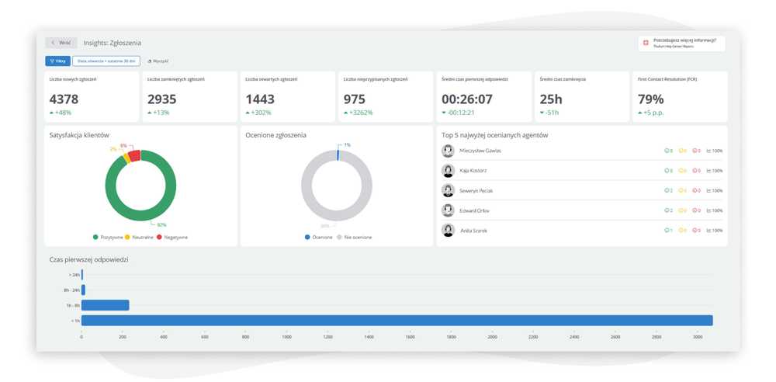Click Kaja Kostorz avatar icon

click(448, 171)
